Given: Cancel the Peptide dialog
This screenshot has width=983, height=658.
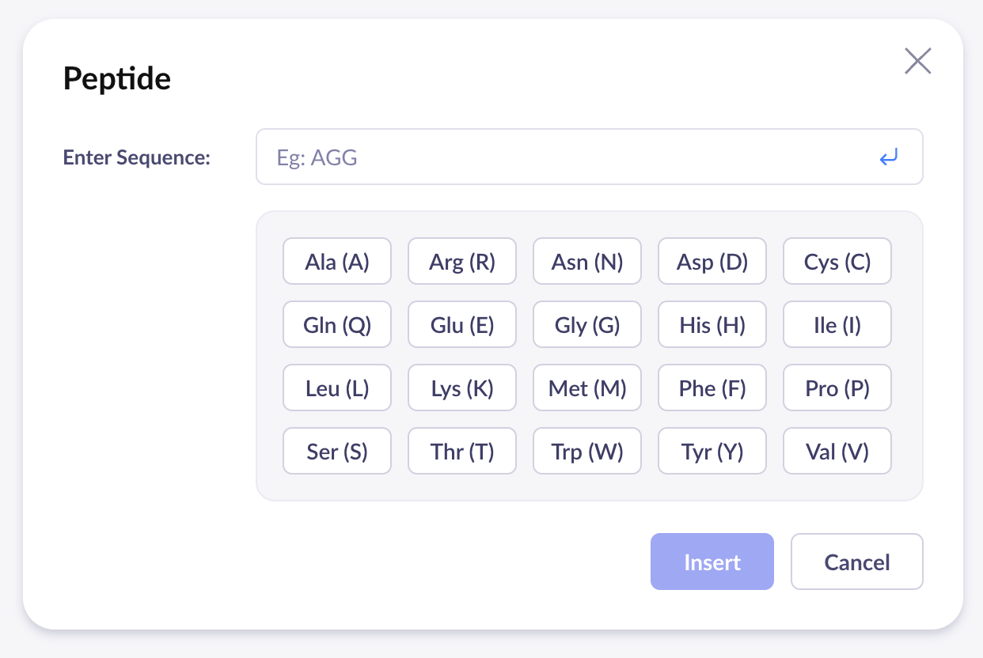Looking at the screenshot, I should click(x=857, y=562).
